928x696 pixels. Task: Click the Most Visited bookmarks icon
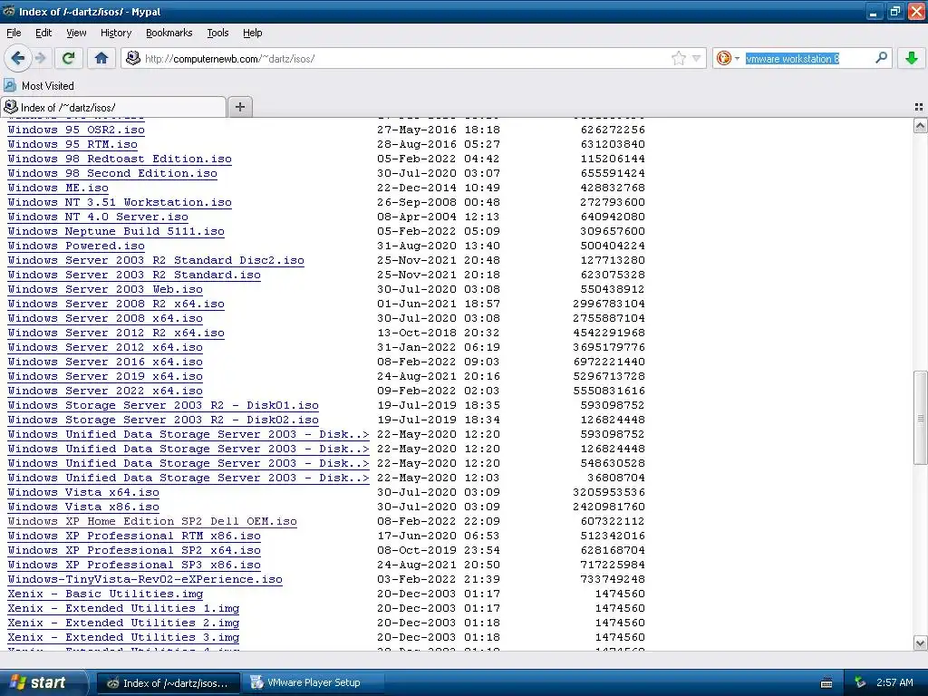10,86
